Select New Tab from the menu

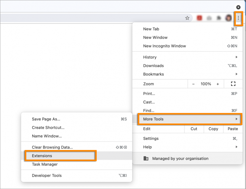pos(188,29)
